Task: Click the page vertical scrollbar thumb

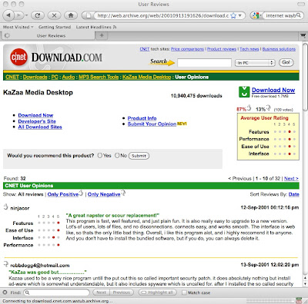Action: (305, 77)
